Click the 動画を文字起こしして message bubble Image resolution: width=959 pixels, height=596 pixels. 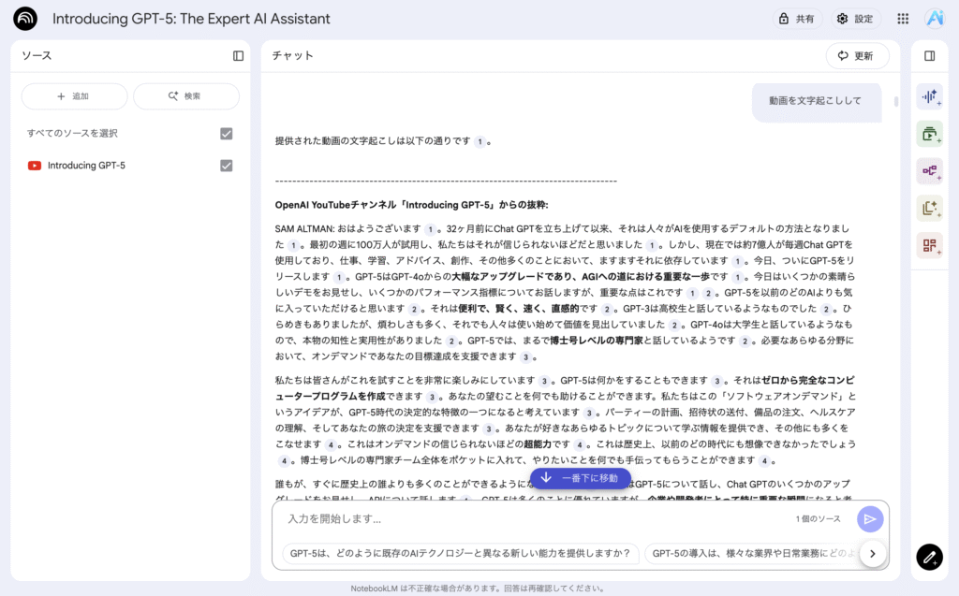(x=816, y=101)
